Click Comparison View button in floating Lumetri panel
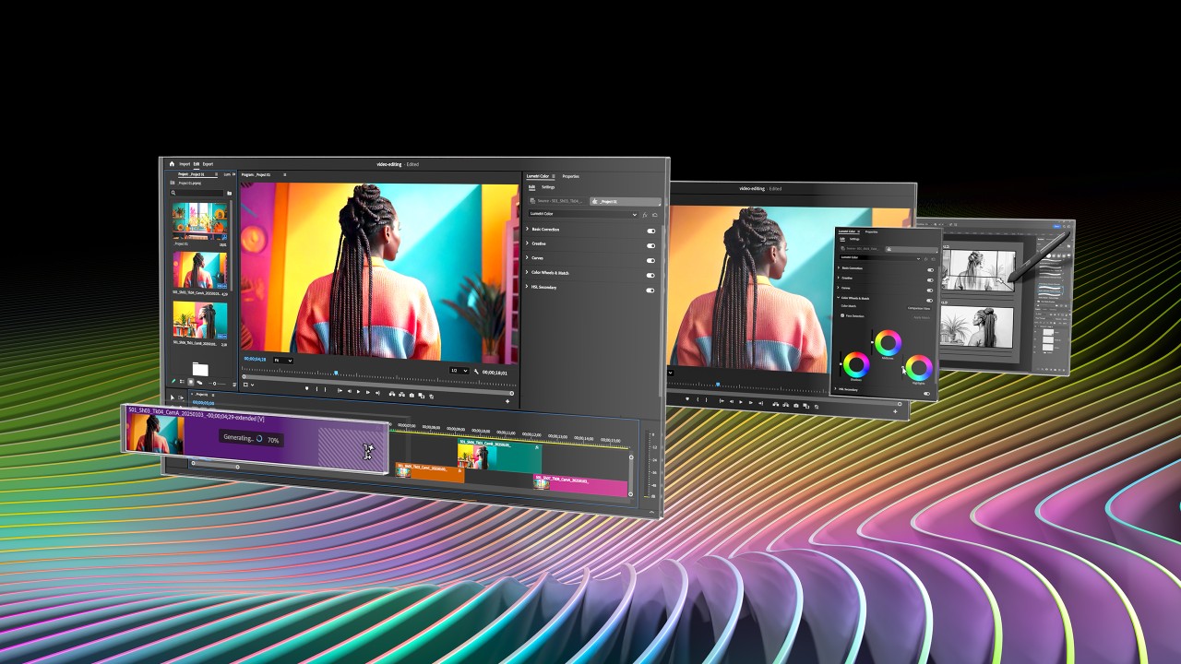 [919, 308]
